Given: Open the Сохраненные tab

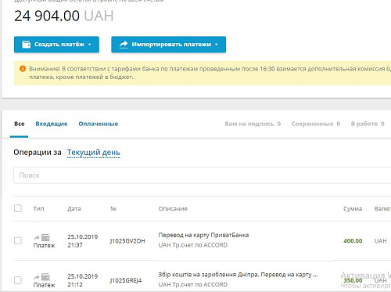Looking at the screenshot, I should coord(316,124).
